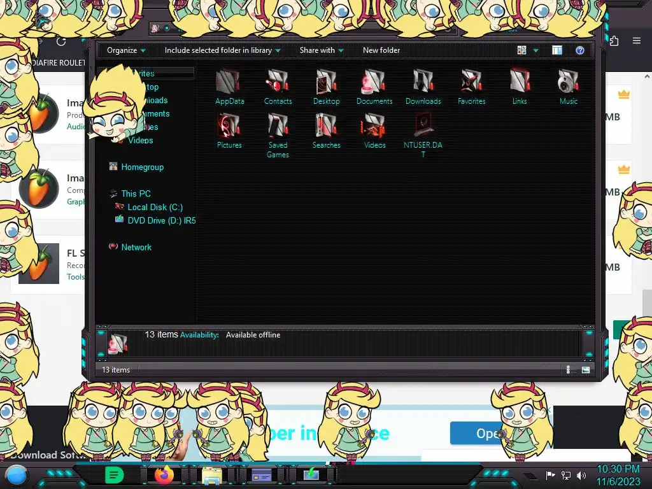Click the second FL Studio thumbnail in browser

point(39,188)
